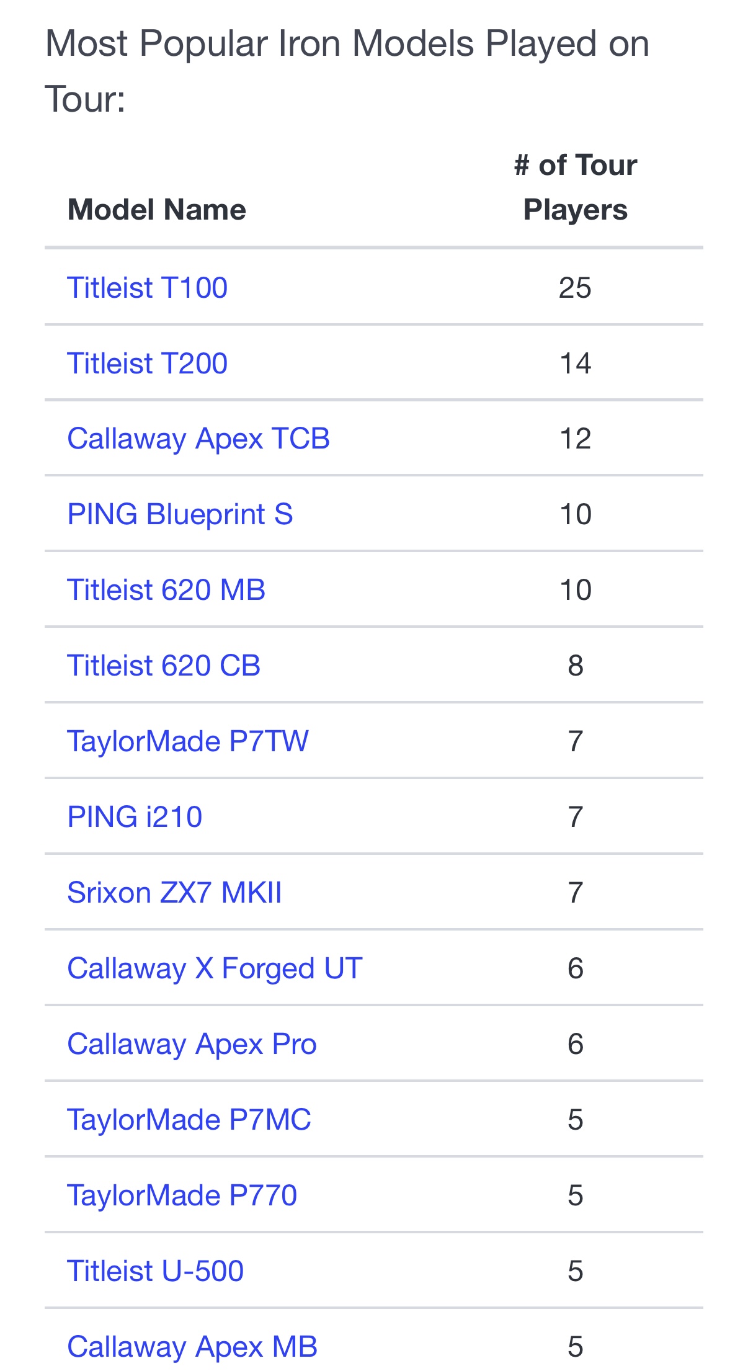Click the player count 14 cell
The image size is (748, 1371).
pos(575,364)
